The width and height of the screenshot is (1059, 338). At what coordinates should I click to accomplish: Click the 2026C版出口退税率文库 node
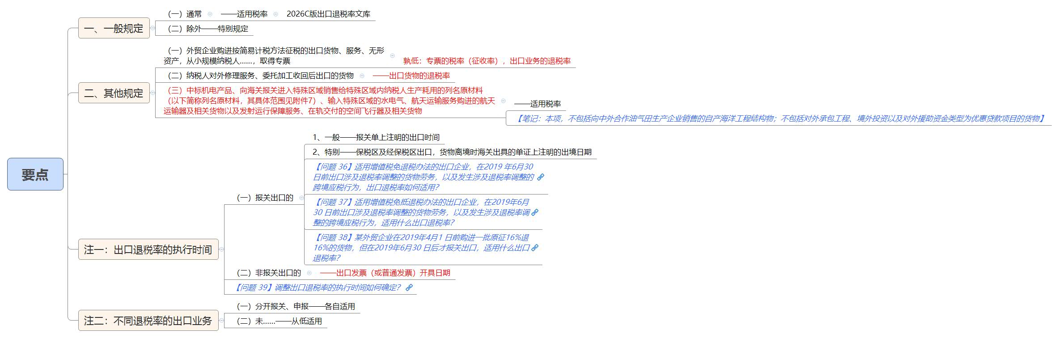329,14
